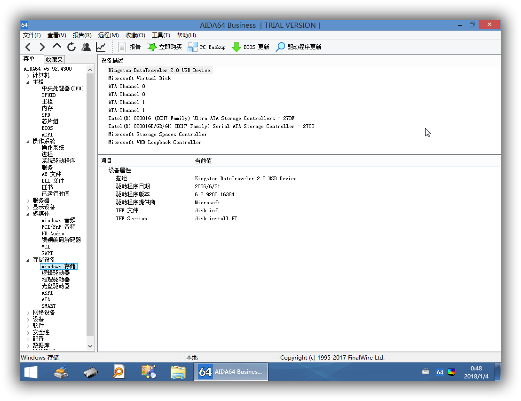Select CPUID in the tree
This screenshot has height=401, width=521.
(48, 95)
